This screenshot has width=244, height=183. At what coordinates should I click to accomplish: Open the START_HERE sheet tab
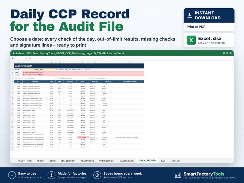click(x=25, y=161)
